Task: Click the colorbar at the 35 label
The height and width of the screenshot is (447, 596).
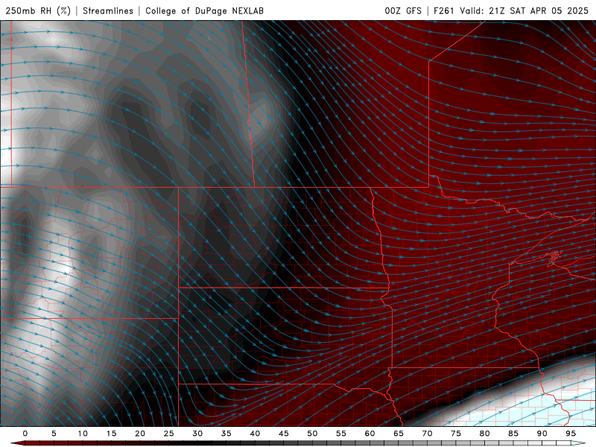Action: click(226, 434)
